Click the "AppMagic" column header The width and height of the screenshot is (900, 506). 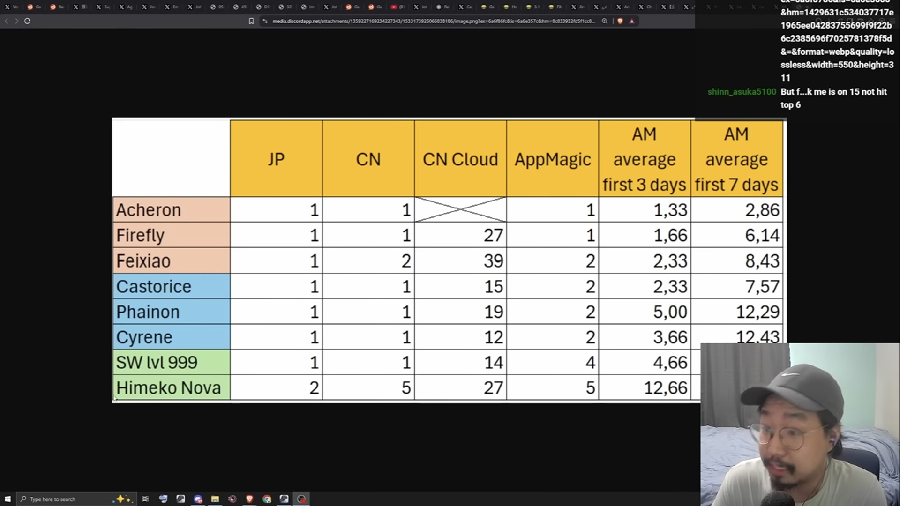click(x=553, y=159)
